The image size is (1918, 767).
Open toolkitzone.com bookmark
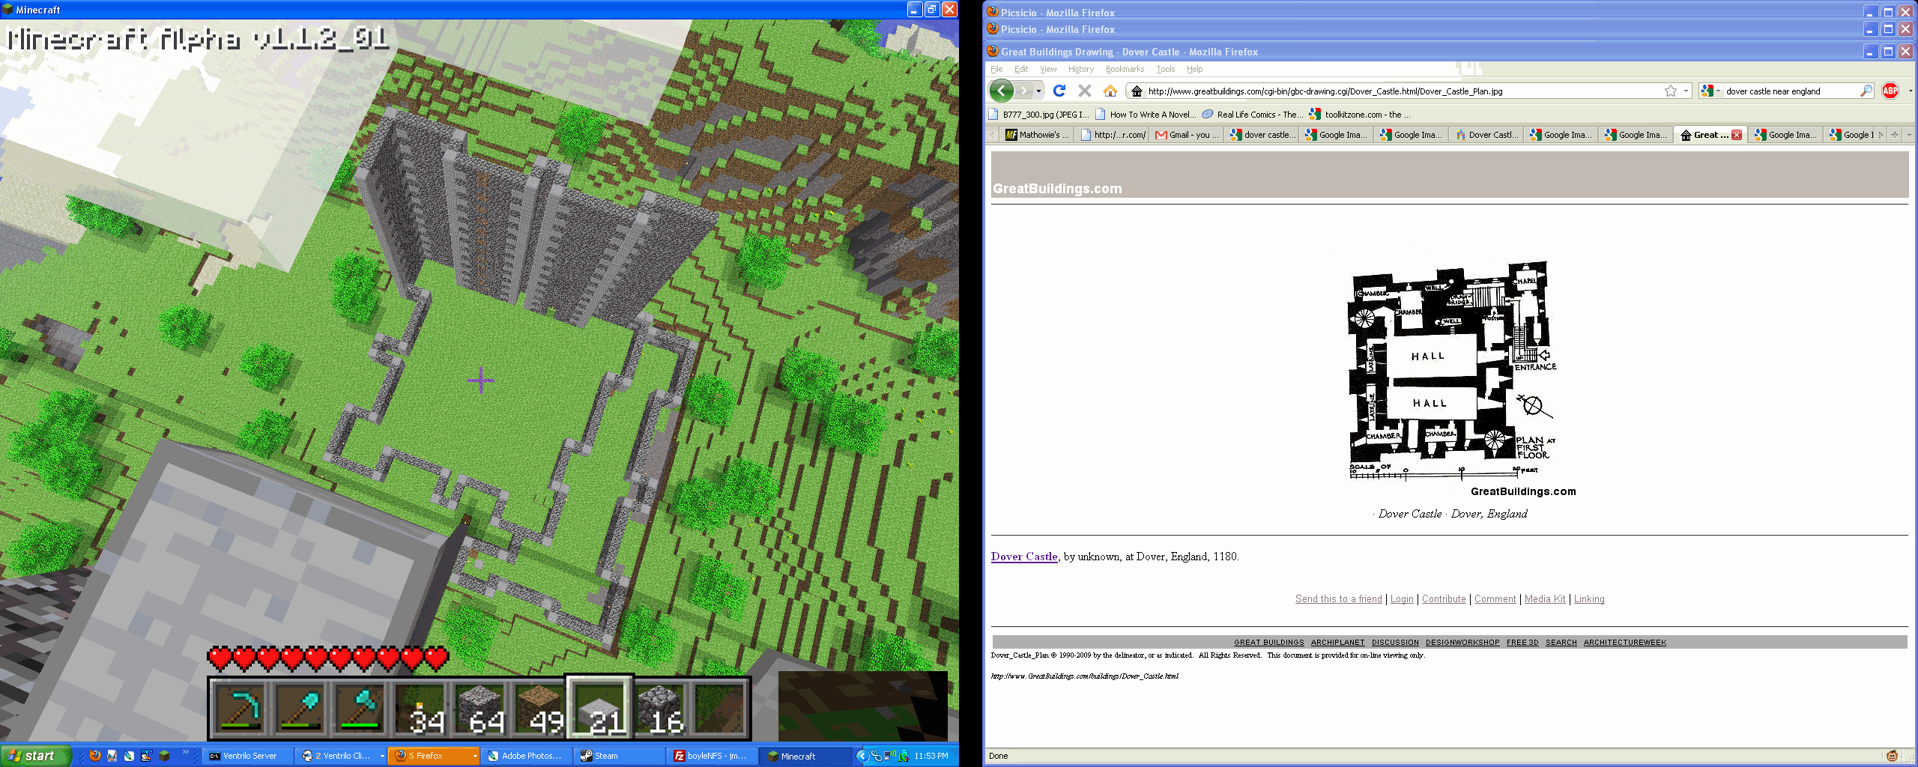click(x=1360, y=115)
